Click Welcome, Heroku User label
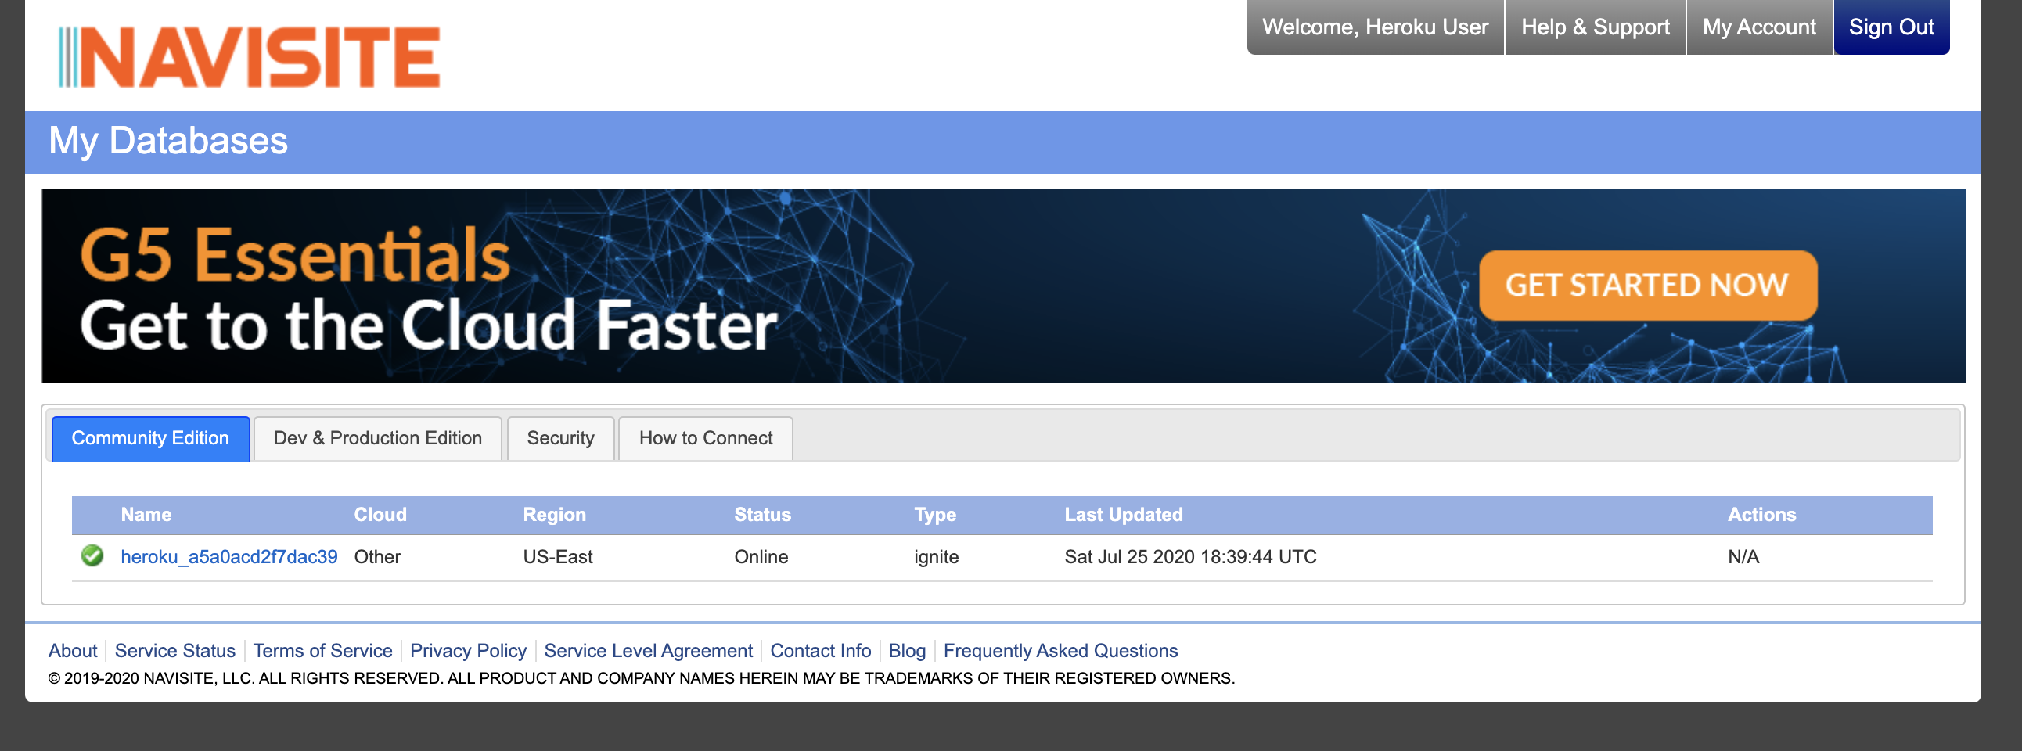The height and width of the screenshot is (751, 2022). tap(1375, 27)
